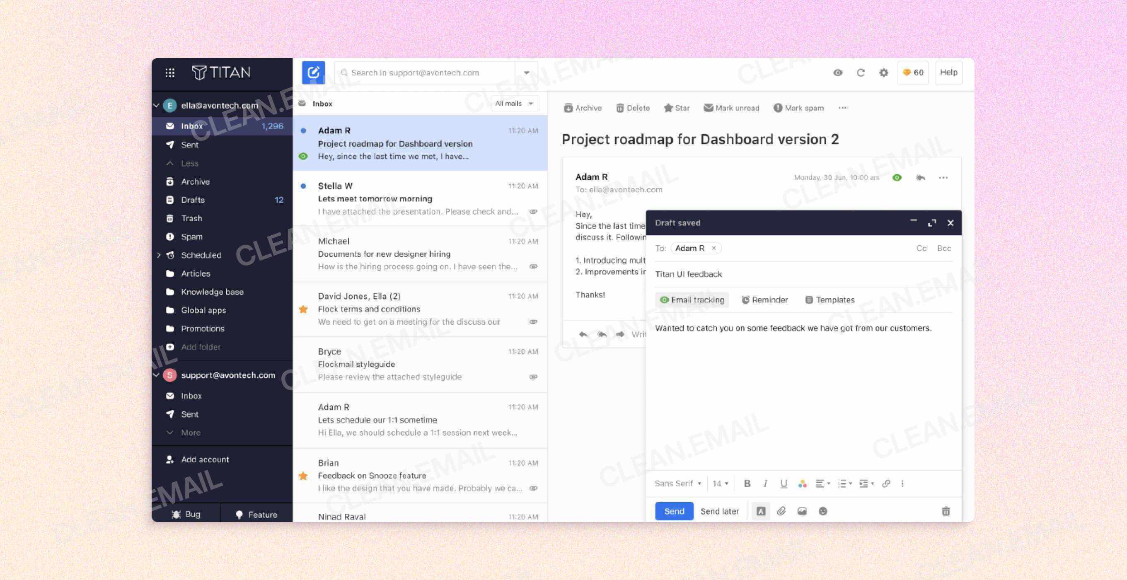1127x580 pixels.
Task: Click the Send later button
Action: click(720, 511)
